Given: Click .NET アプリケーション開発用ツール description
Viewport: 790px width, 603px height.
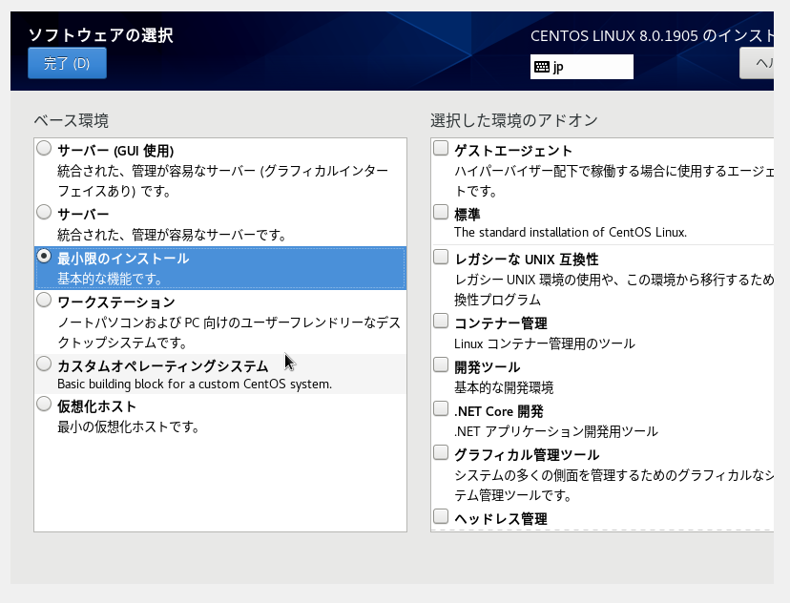Looking at the screenshot, I should [x=556, y=431].
